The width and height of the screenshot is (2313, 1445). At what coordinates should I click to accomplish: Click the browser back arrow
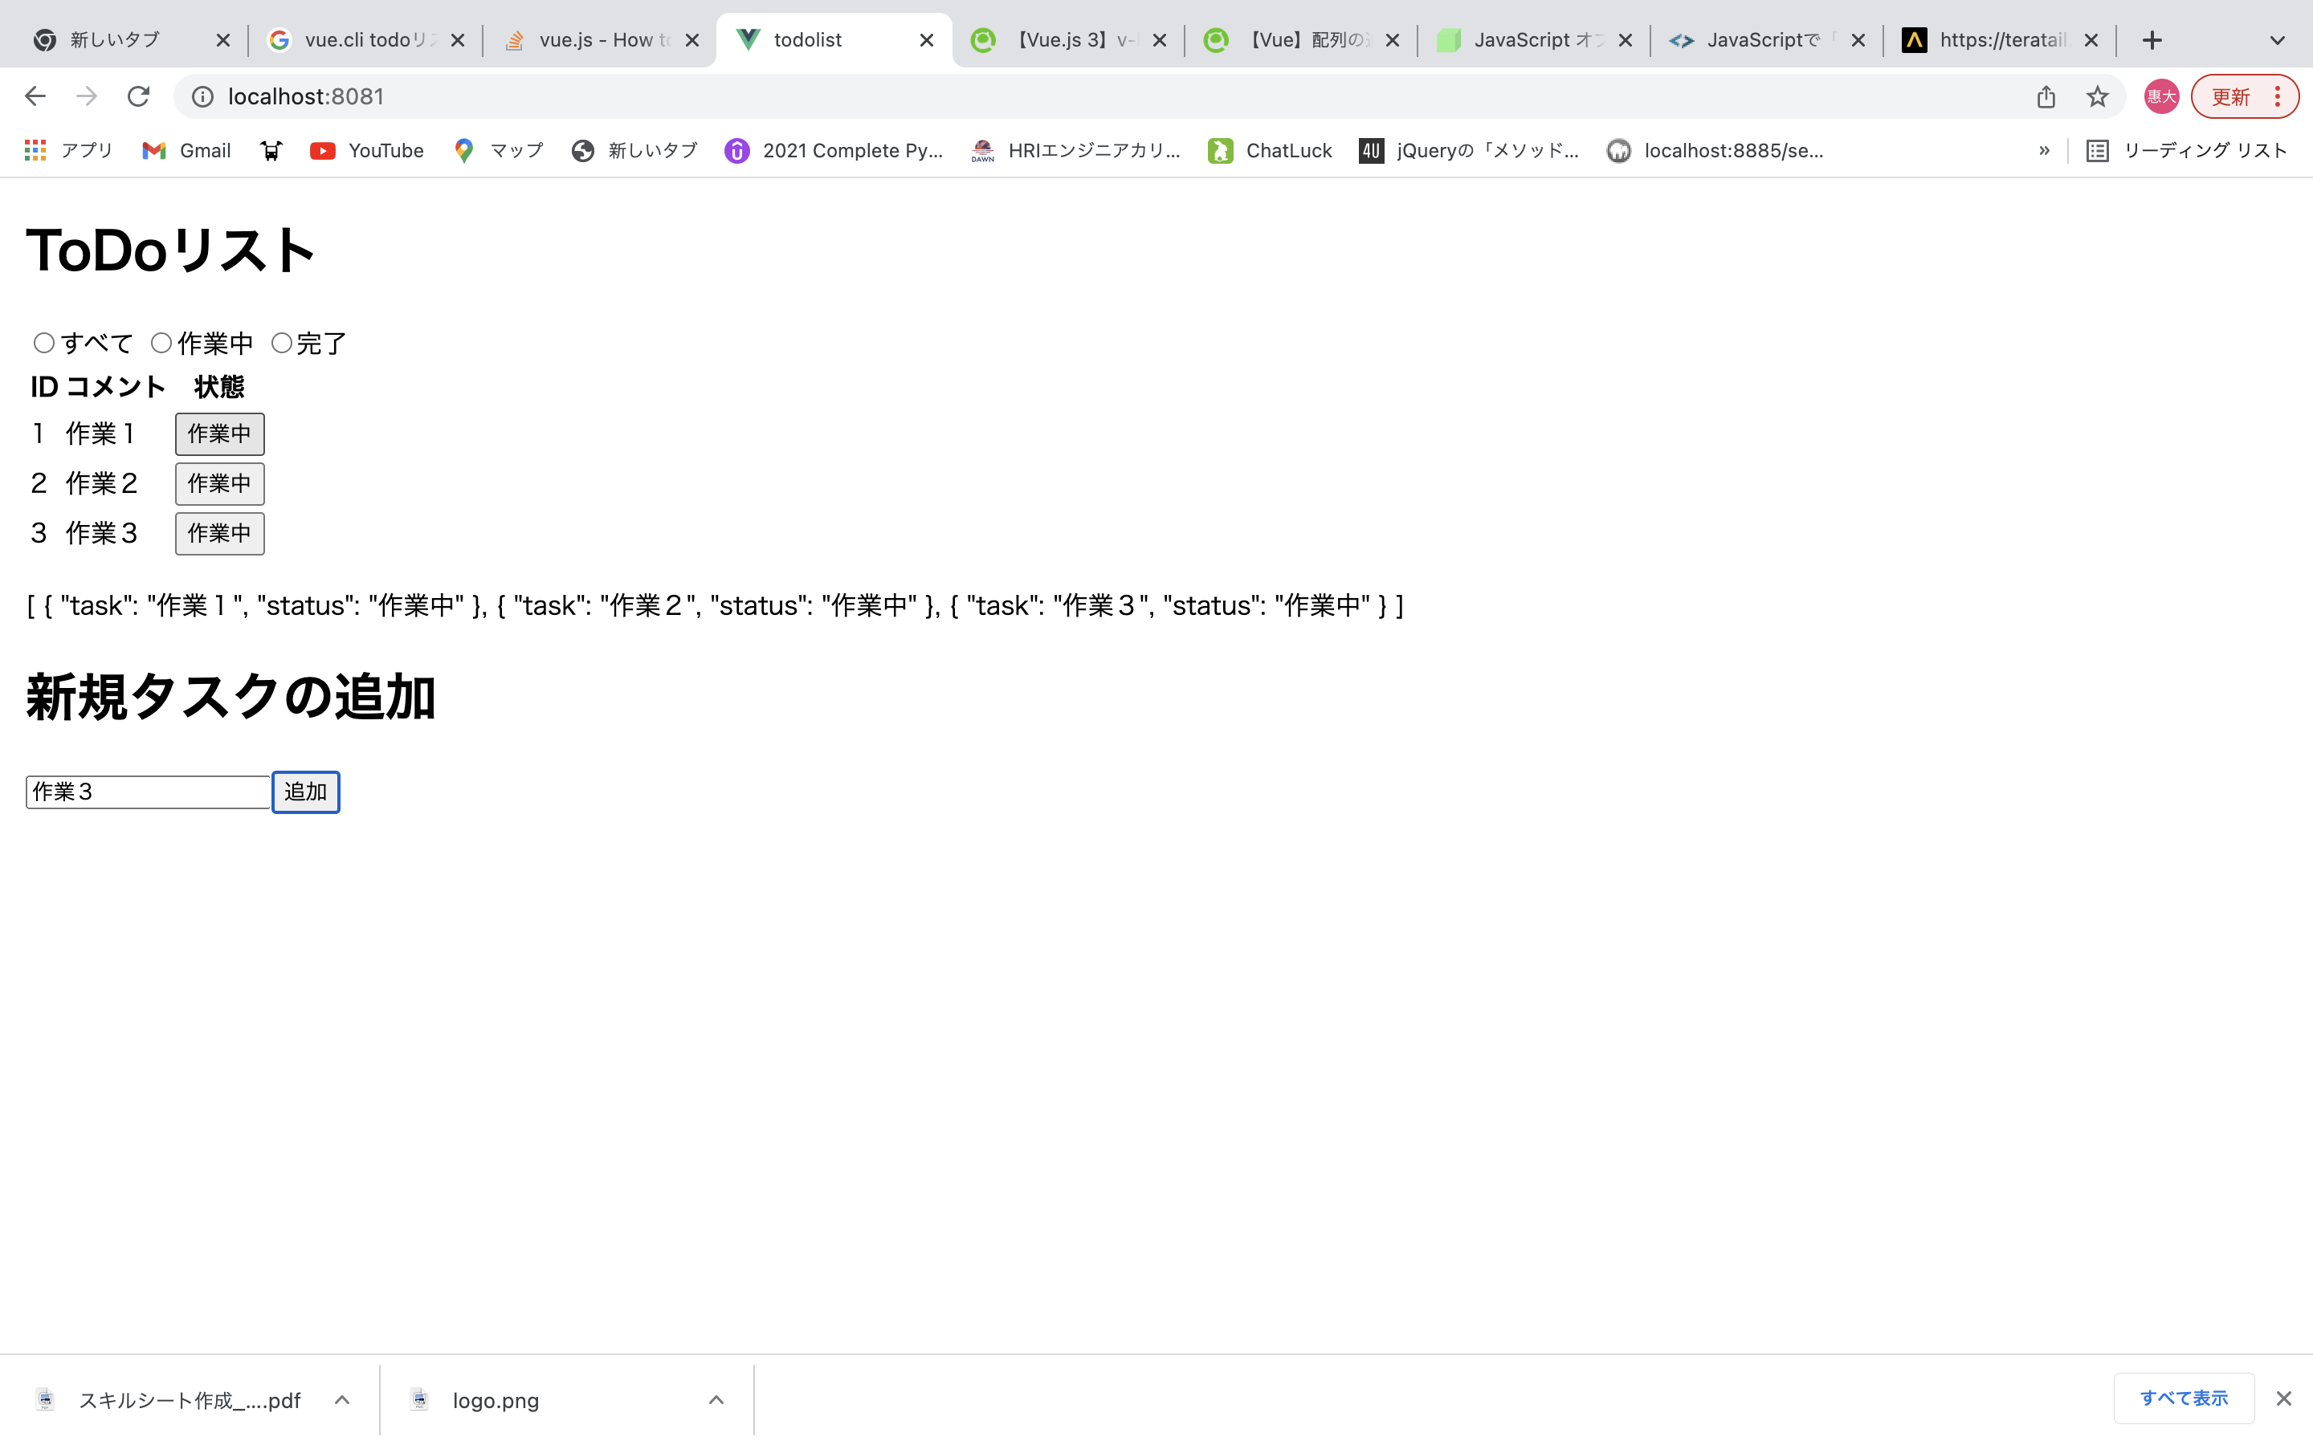(35, 96)
